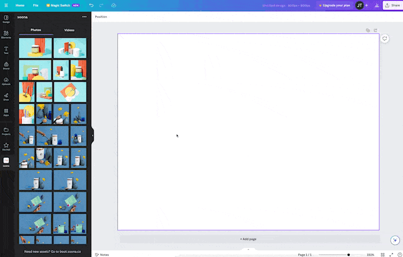Screen dimensions: 403x257
Task: Open the File menu
Action: tap(36, 5)
